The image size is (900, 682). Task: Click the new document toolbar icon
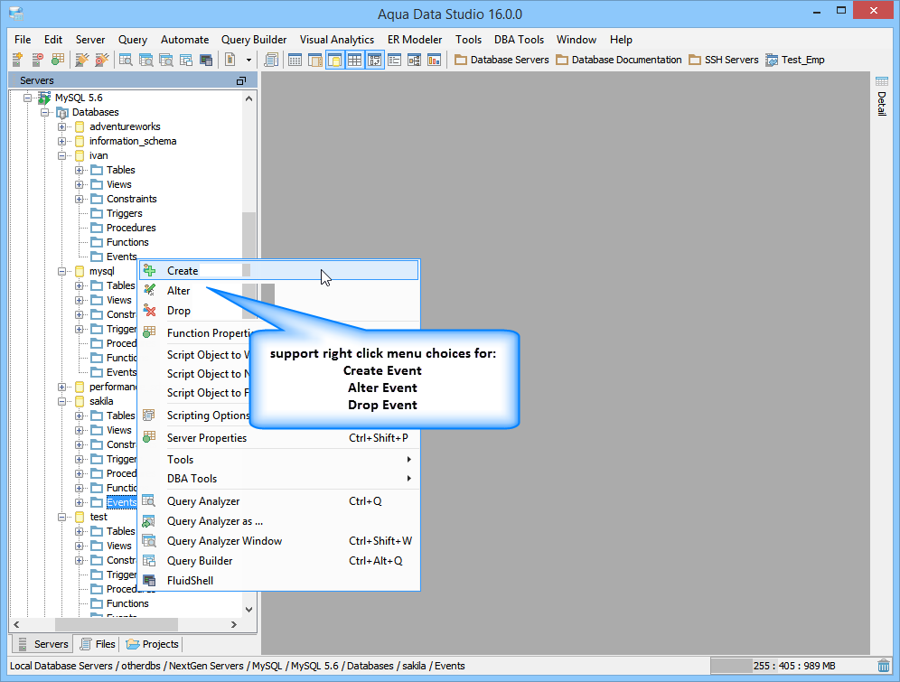coord(230,60)
